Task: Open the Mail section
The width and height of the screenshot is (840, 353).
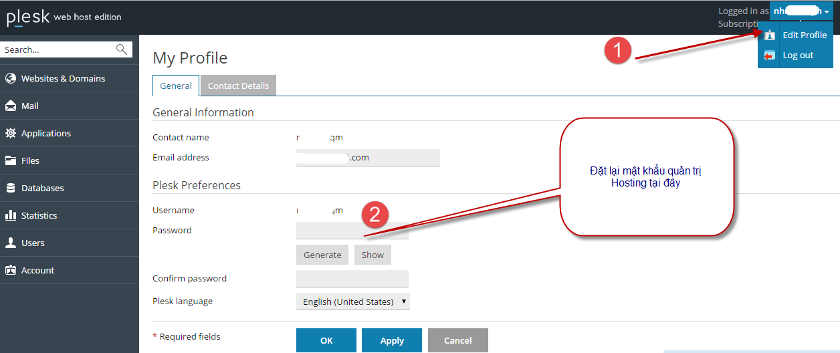Action: tap(70, 106)
